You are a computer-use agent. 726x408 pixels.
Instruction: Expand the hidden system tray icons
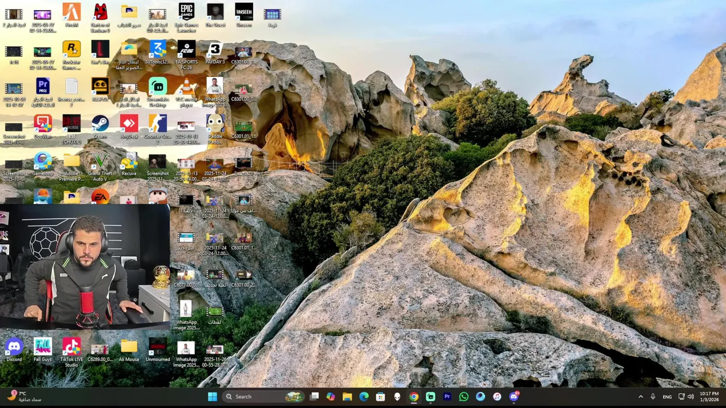(641, 397)
